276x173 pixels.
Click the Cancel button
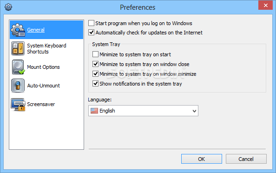(x=246, y=159)
